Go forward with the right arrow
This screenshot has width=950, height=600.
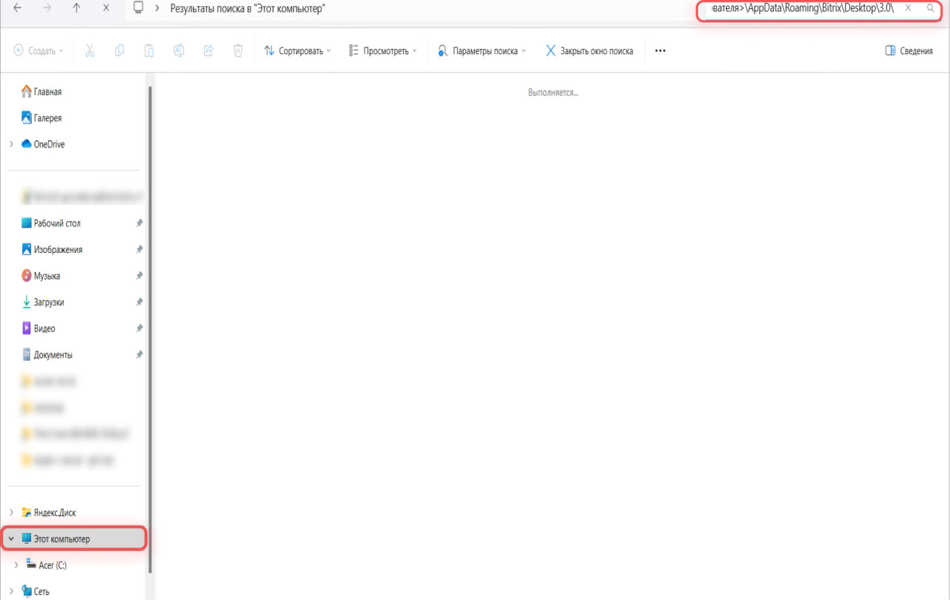pos(47,8)
